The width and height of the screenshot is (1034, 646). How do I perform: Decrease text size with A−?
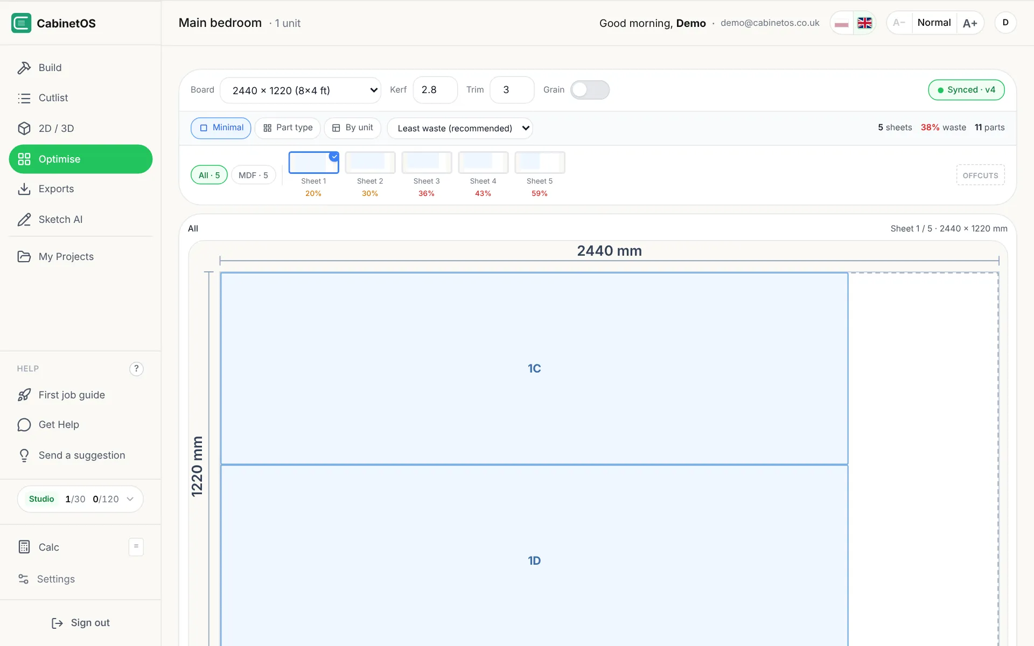point(899,23)
